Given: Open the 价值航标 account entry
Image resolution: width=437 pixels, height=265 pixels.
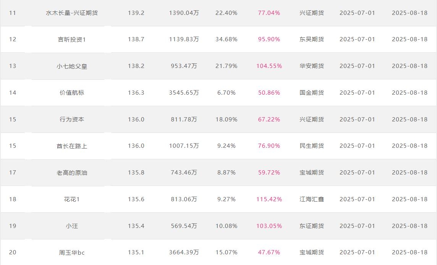Looking at the screenshot, I should point(72,93).
